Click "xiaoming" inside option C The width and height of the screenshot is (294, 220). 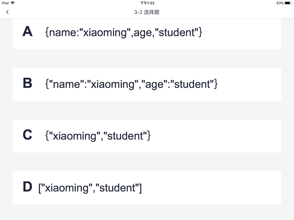coord(75,136)
